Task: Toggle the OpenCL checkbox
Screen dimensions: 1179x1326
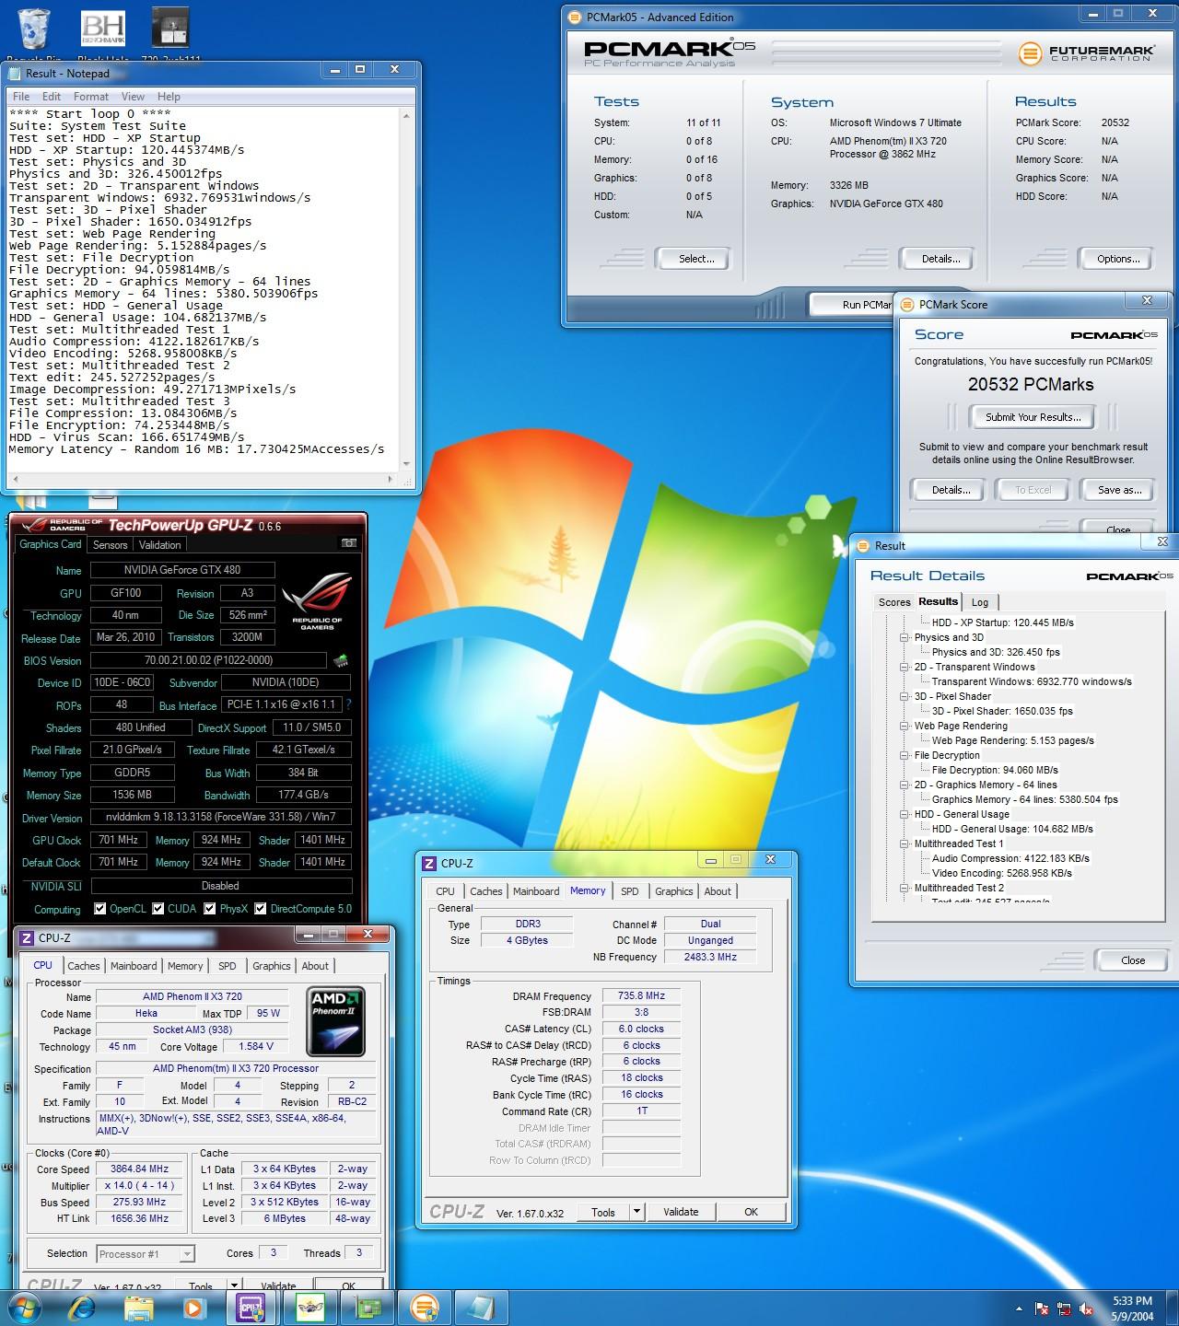Action: pos(99,909)
